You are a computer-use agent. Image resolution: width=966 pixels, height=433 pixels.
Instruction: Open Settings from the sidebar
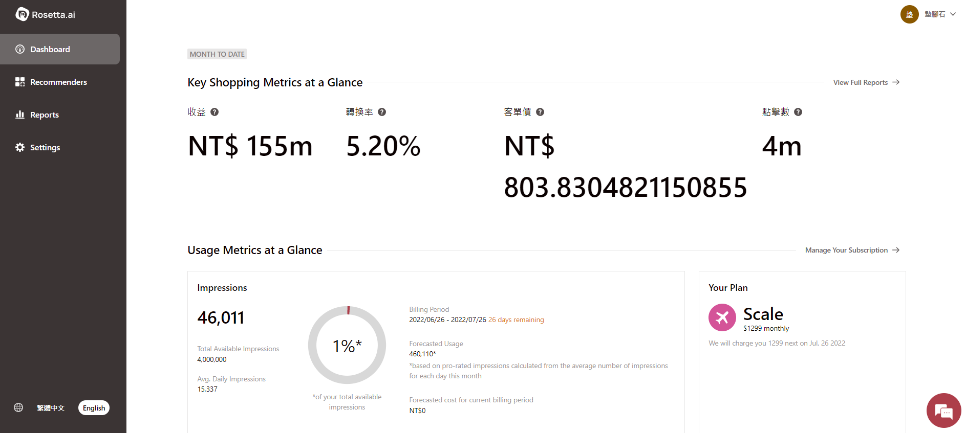[45, 147]
